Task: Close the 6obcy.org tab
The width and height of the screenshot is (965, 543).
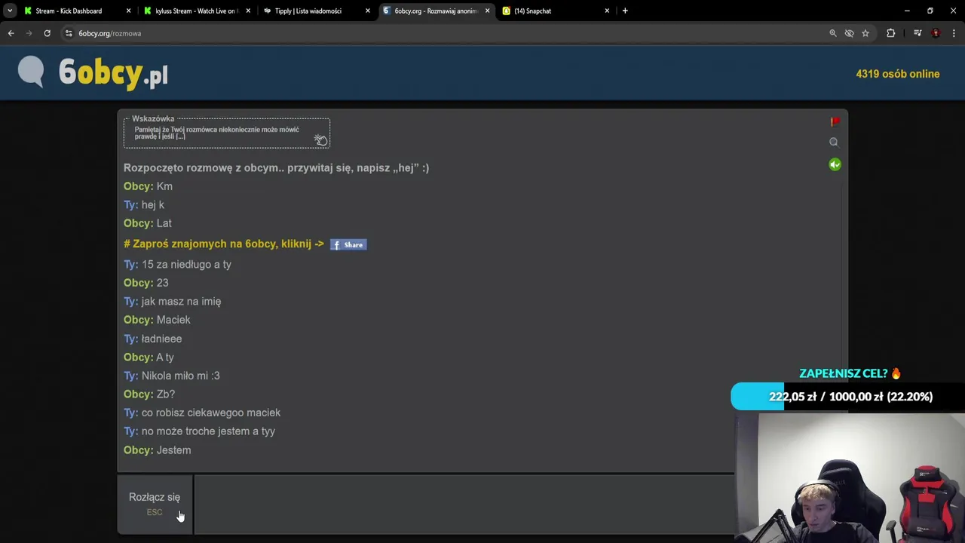Action: pos(487,11)
